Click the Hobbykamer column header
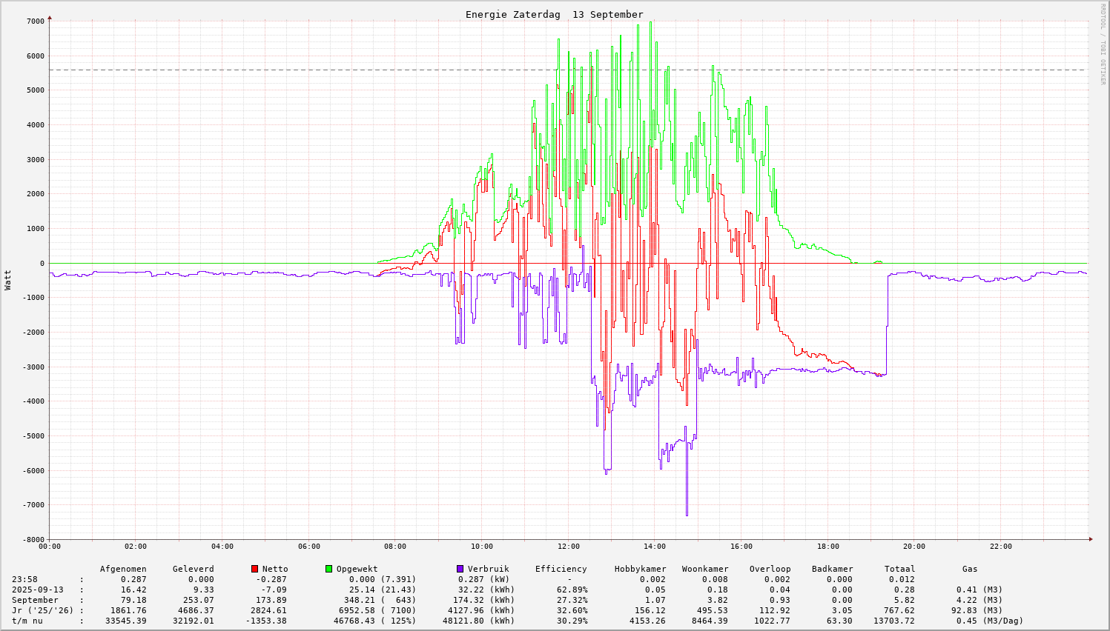1110x631 pixels. coord(640,569)
